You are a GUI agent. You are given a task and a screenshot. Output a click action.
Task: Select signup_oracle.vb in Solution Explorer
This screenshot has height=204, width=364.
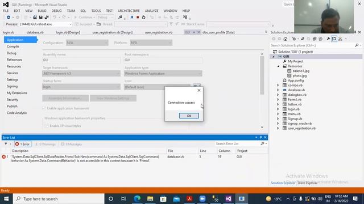[300, 124]
